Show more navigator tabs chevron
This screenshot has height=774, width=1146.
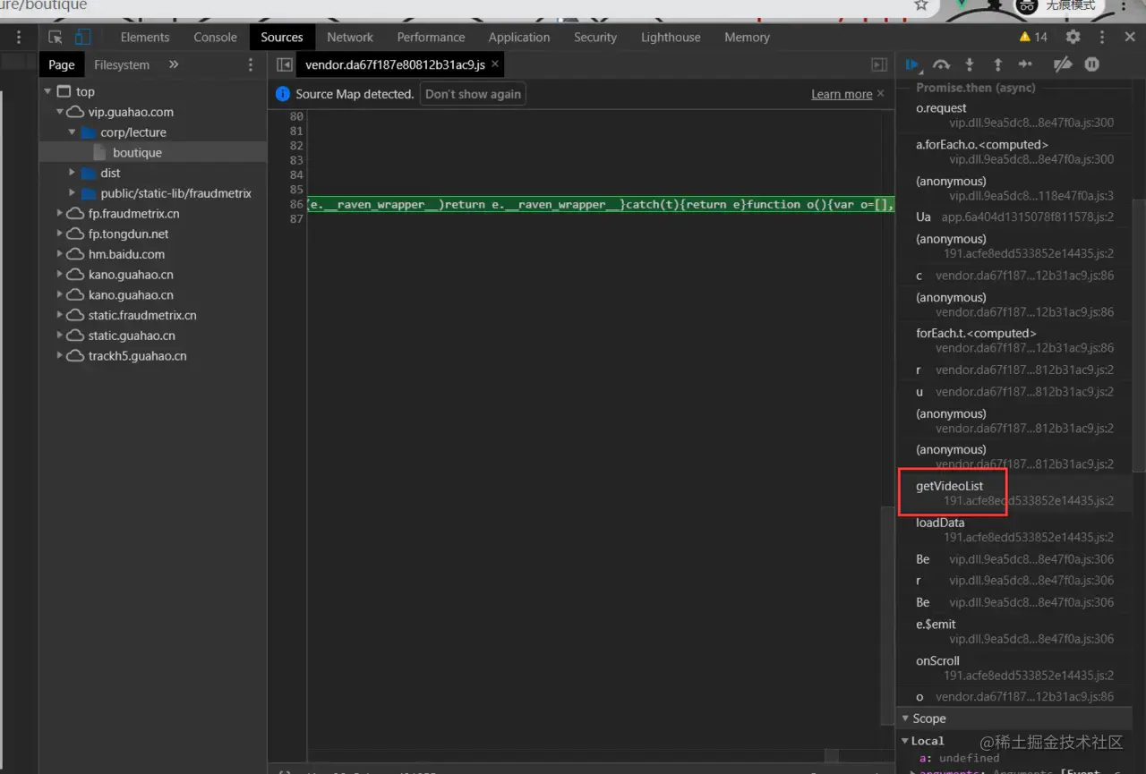(174, 64)
